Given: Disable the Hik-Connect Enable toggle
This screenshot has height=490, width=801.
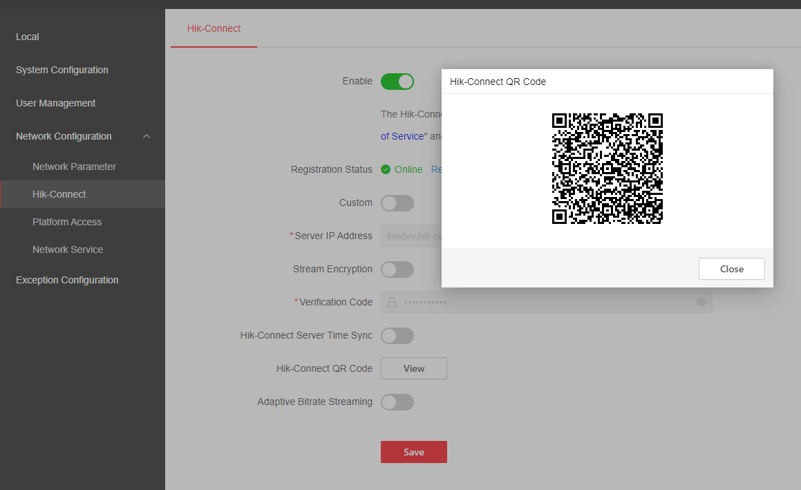Looking at the screenshot, I should pyautogui.click(x=397, y=82).
